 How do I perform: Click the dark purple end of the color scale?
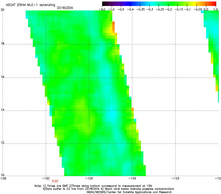(107, 4)
